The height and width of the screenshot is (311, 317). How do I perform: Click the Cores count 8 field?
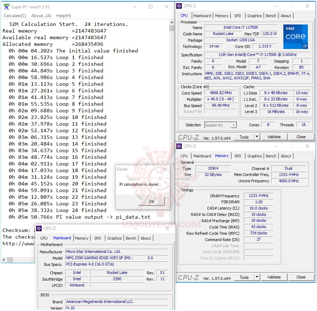[x=268, y=125]
